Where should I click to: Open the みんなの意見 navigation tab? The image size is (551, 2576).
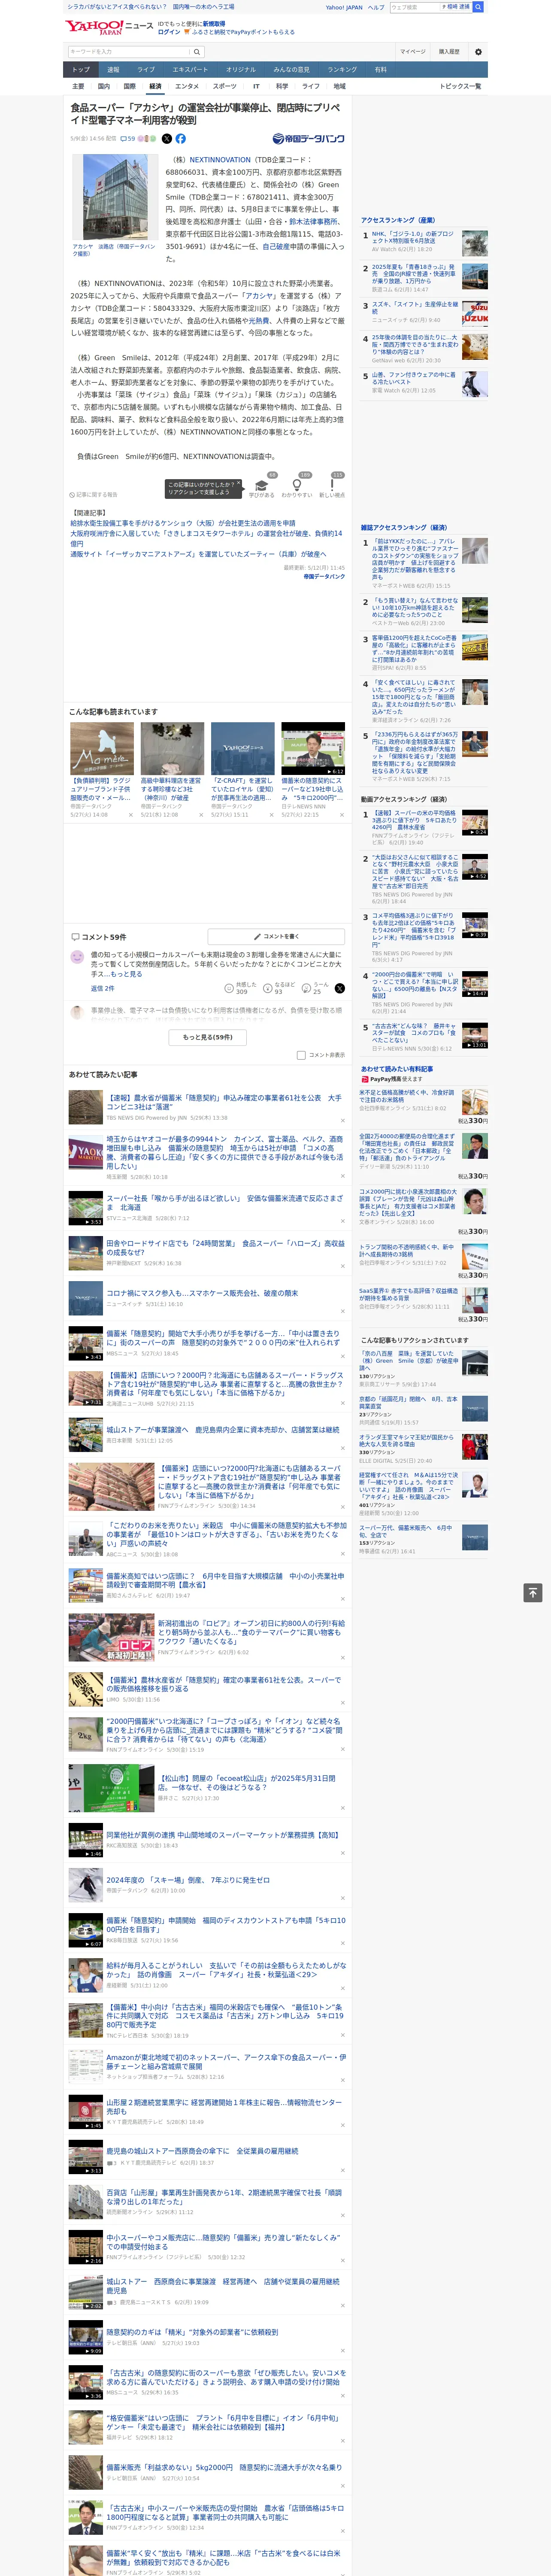291,70
